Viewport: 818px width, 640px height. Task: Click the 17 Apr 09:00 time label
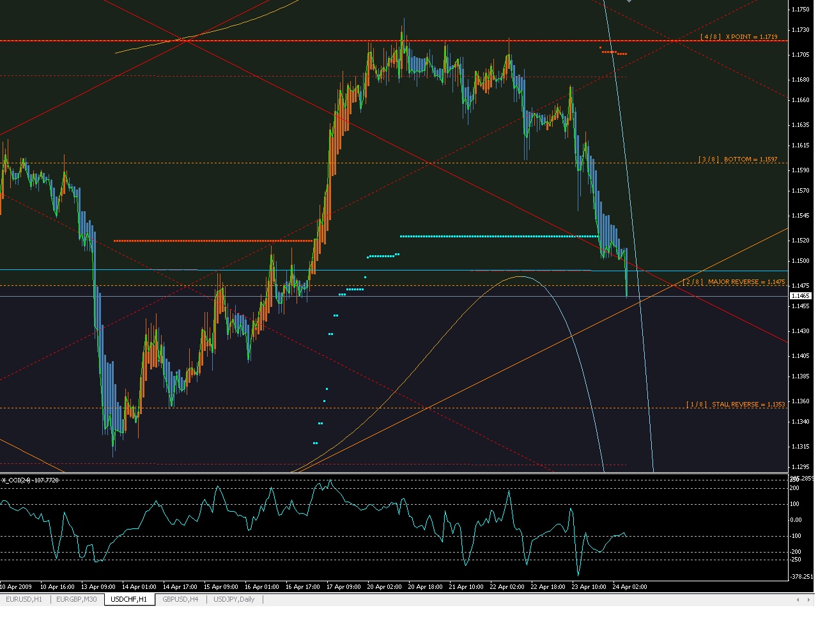[x=343, y=586]
